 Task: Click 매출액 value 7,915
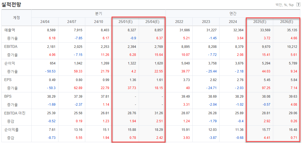(78, 30)
